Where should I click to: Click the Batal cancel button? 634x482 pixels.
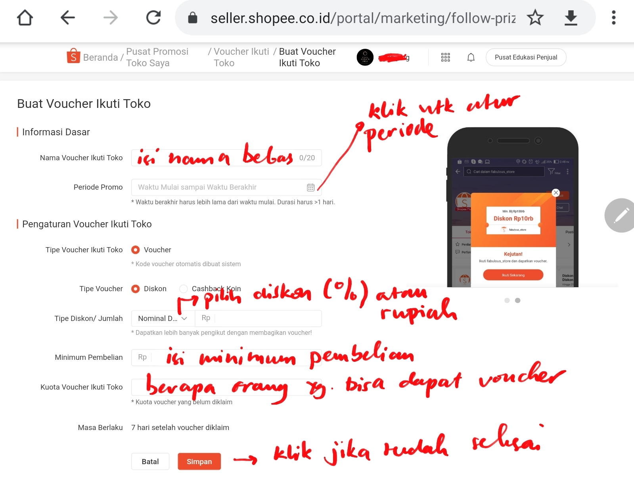(150, 461)
